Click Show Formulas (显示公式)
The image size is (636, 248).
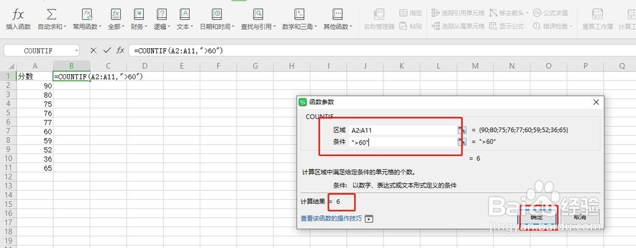(507, 26)
